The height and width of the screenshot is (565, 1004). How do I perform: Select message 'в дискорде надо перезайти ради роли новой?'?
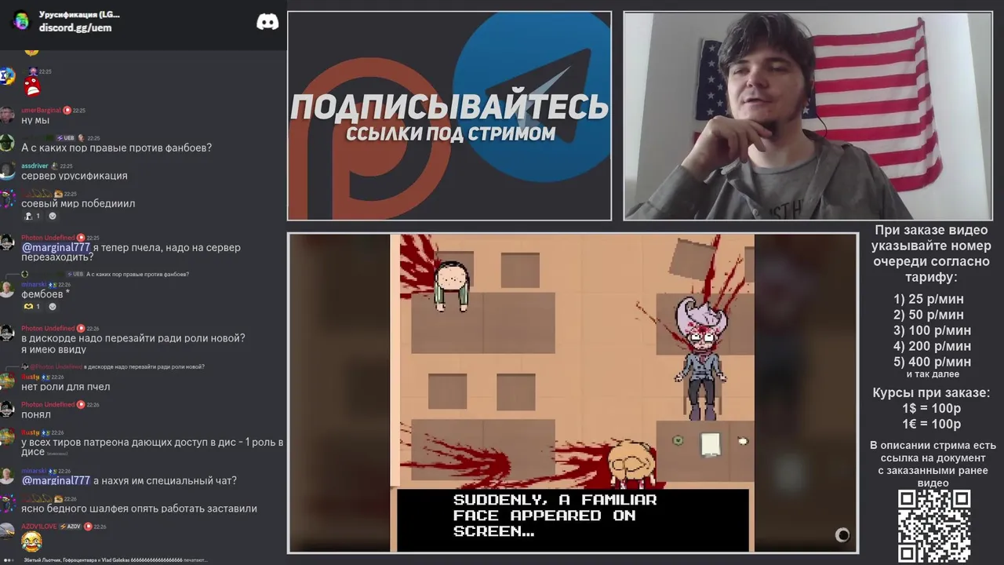(133, 338)
